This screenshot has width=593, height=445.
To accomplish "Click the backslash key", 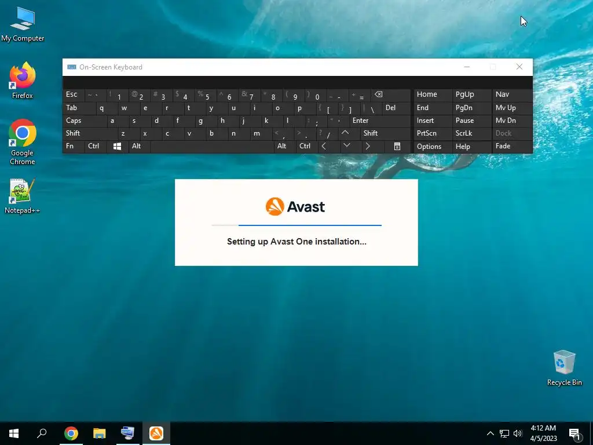I will pyautogui.click(x=371, y=108).
